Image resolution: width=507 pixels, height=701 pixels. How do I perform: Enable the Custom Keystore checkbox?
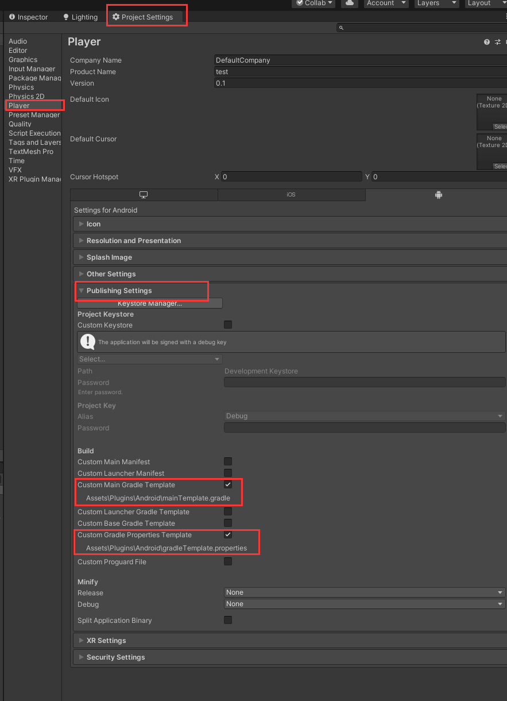[228, 325]
